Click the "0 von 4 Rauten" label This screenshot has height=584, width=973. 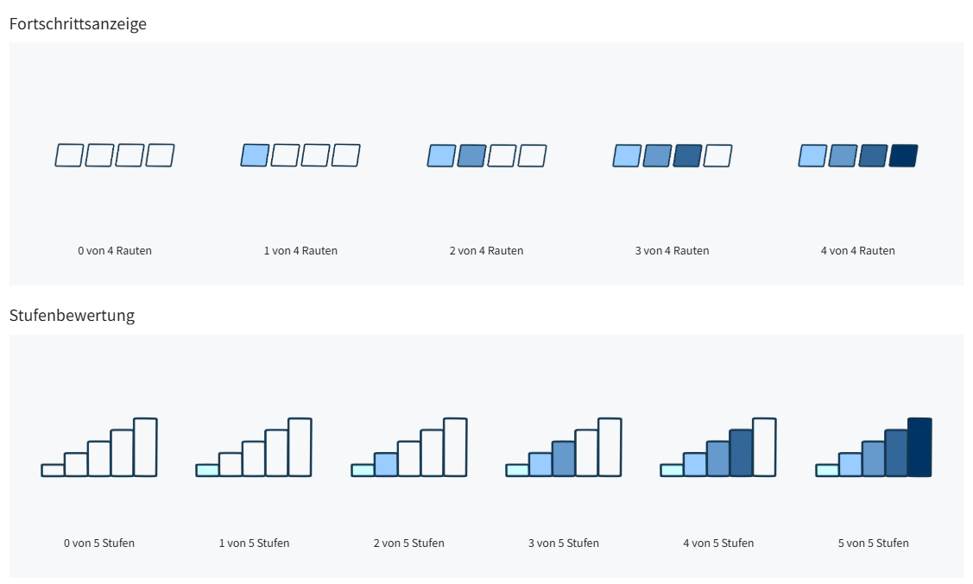pos(115,251)
